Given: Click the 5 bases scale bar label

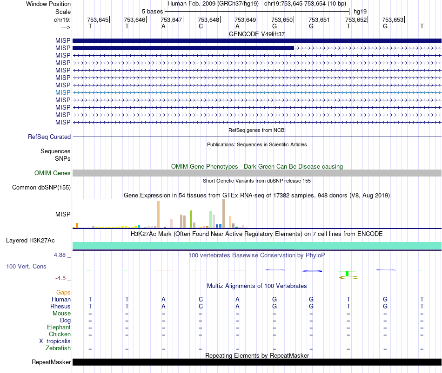Looking at the screenshot, I should click(x=152, y=12).
